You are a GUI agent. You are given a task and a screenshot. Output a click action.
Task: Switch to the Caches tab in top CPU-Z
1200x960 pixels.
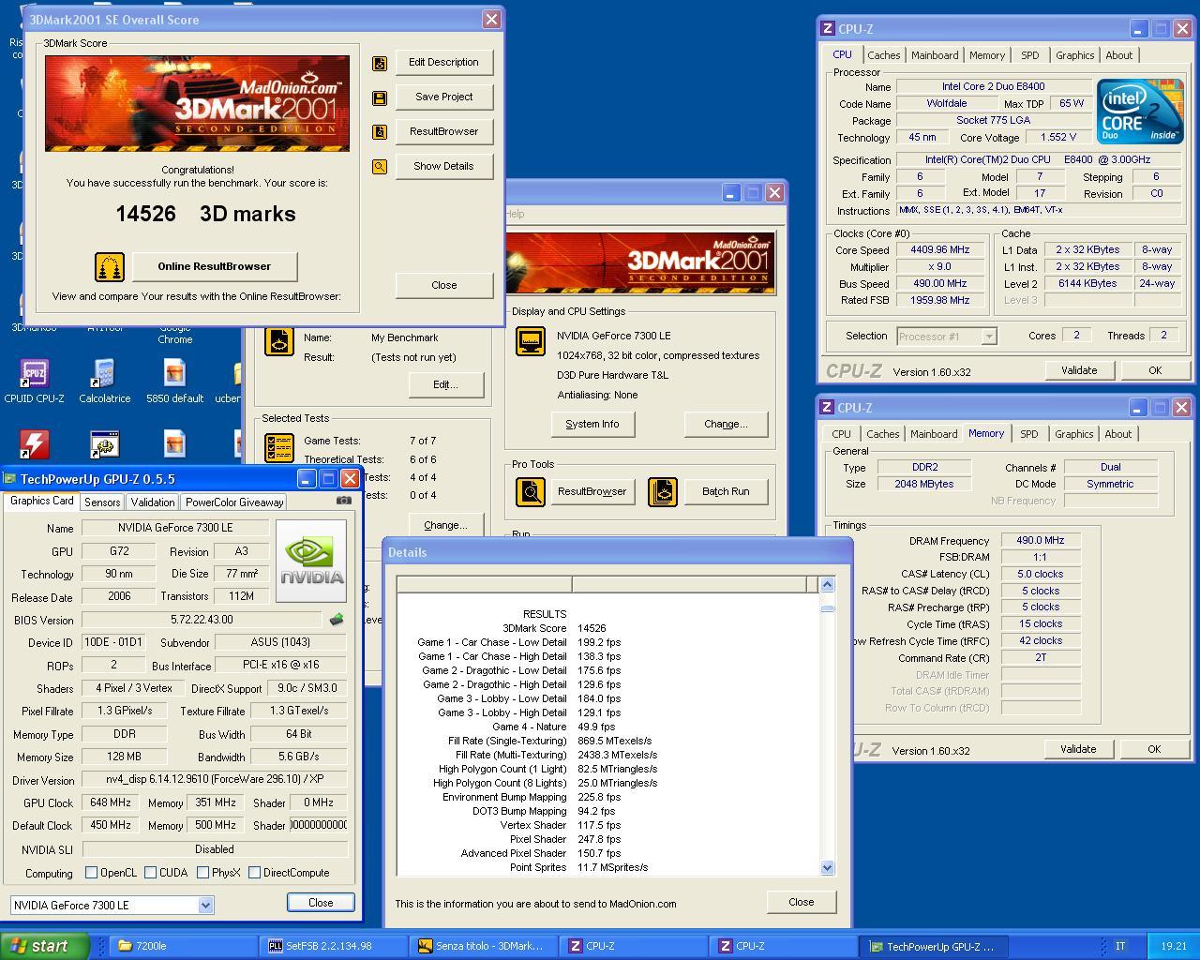click(883, 55)
